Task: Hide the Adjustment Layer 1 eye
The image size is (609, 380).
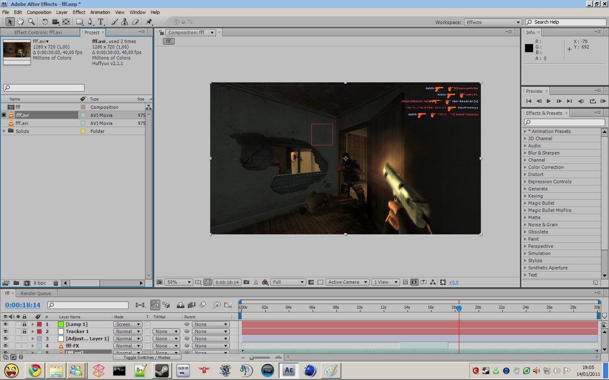Action: 5,339
